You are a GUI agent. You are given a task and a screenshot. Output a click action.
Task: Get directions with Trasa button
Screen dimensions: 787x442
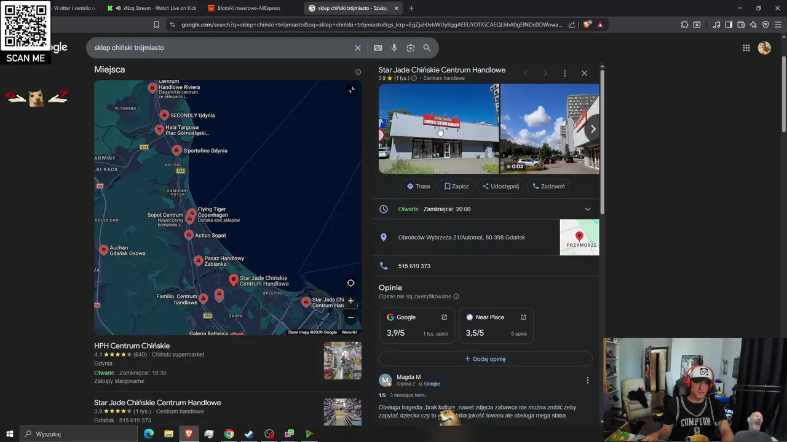pos(418,186)
